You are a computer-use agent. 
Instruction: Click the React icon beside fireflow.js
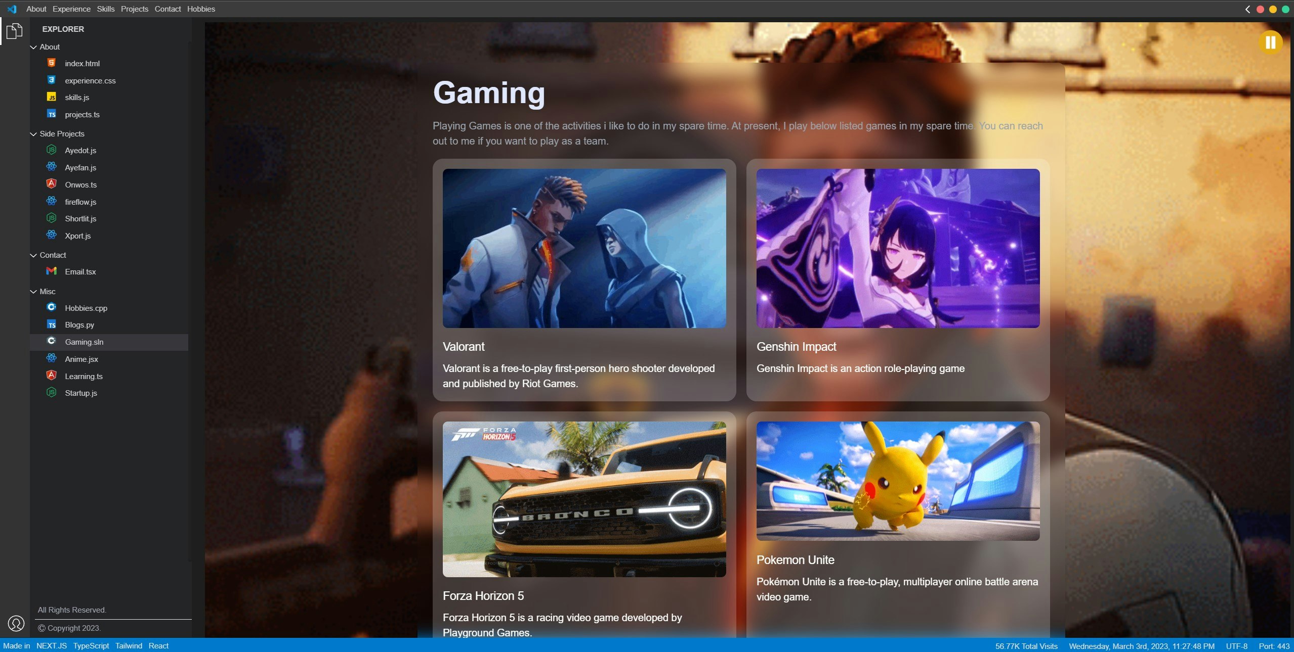[x=51, y=201]
